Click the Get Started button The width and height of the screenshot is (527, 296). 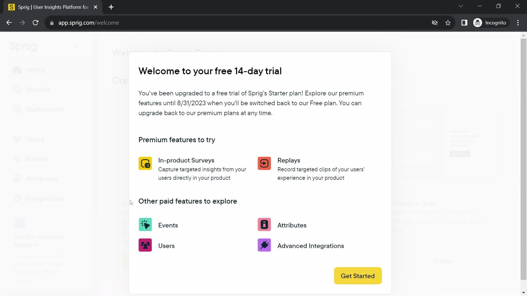tap(358, 276)
